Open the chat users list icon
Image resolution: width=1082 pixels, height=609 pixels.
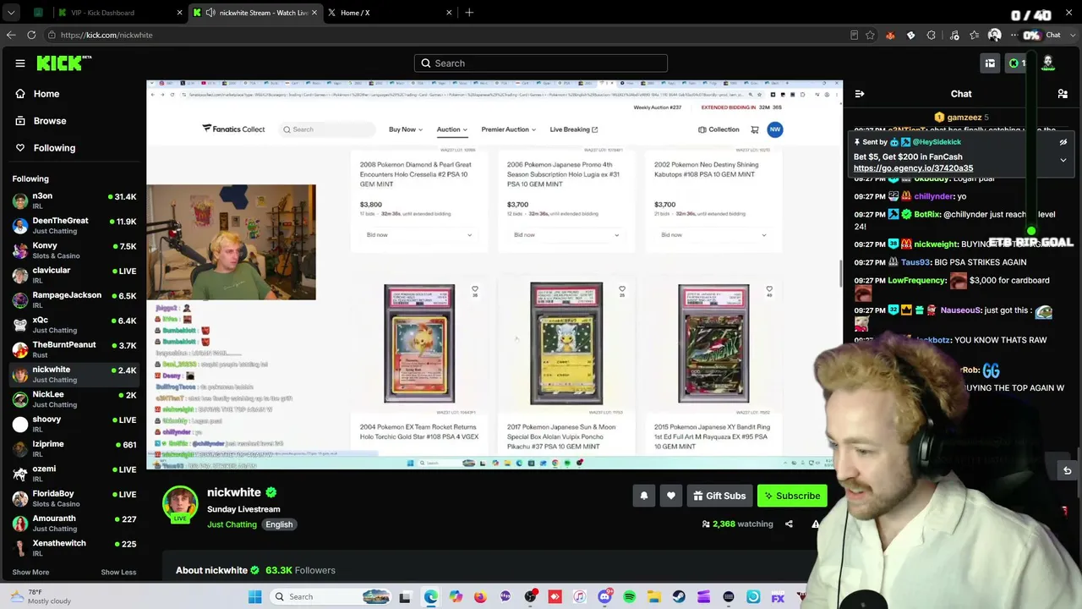[1063, 94]
